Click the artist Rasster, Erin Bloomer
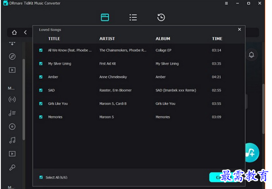 (115, 90)
